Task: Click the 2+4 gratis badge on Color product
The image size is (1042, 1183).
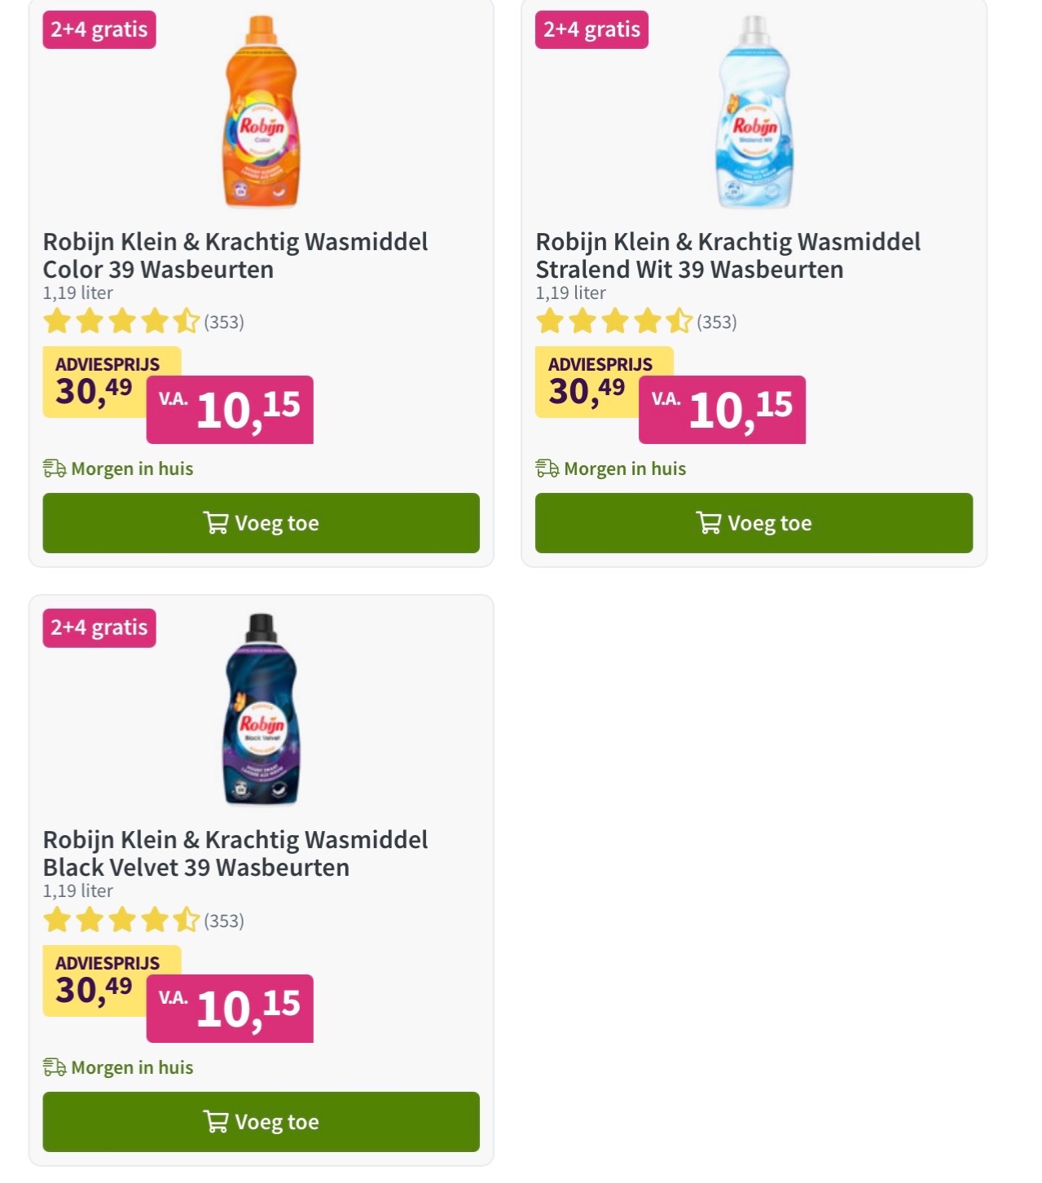Action: [x=99, y=30]
